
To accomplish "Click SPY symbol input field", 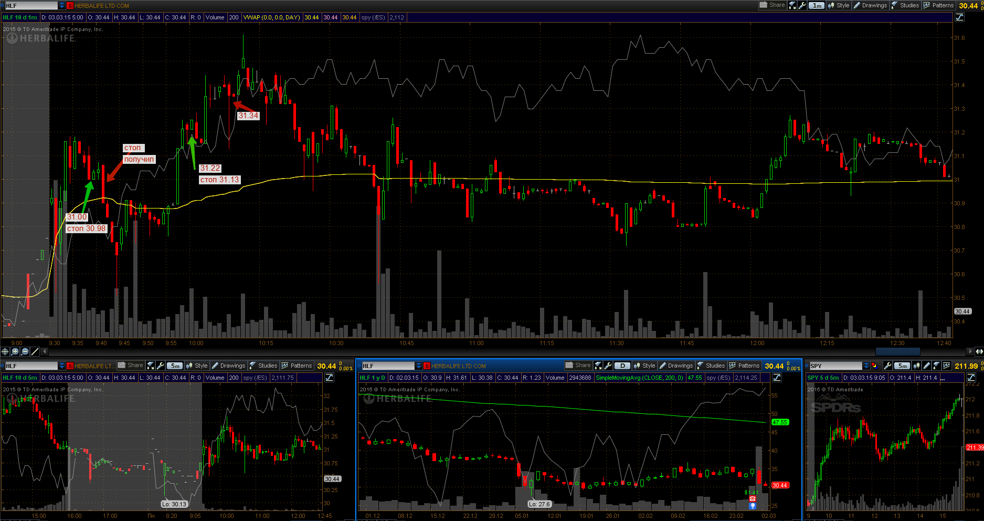I will [x=836, y=366].
